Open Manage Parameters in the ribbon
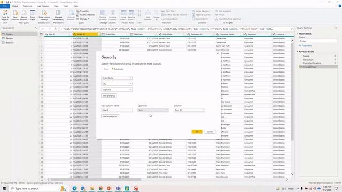 (58, 15)
